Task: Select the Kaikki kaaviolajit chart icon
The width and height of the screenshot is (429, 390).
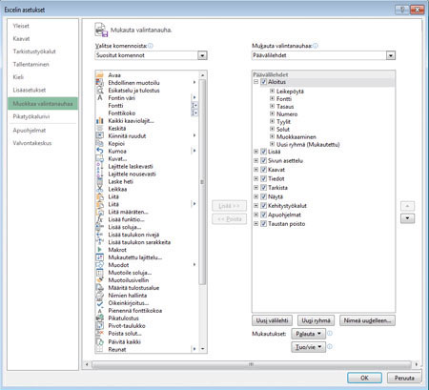Action: [x=100, y=121]
